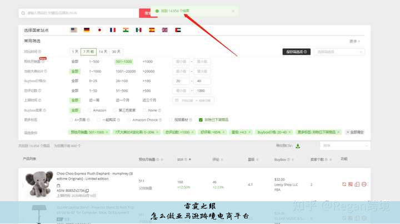The height and width of the screenshot is (224, 400).
Task: Switch comparison time to 30 天
Action: (116, 52)
